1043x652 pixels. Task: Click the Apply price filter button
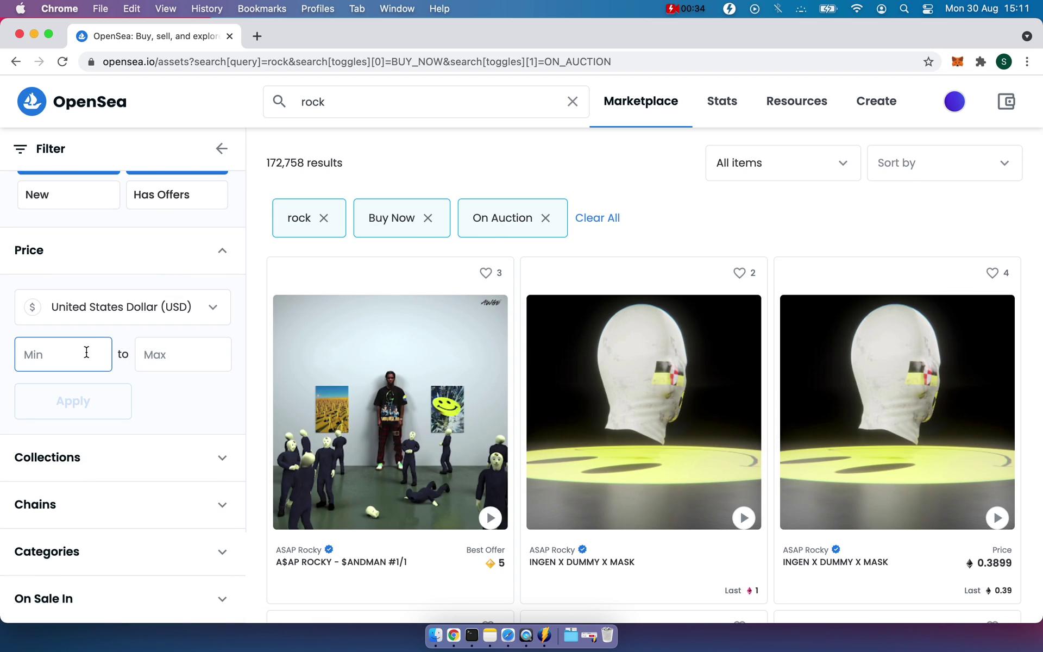[73, 400]
